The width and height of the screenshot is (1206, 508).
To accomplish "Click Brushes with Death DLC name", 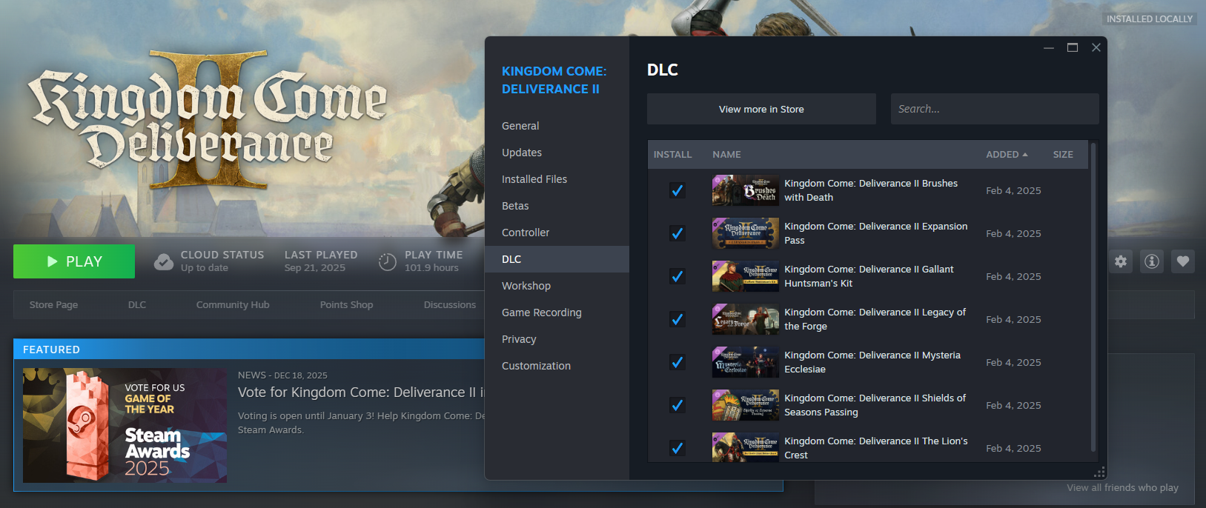I will coord(871,190).
